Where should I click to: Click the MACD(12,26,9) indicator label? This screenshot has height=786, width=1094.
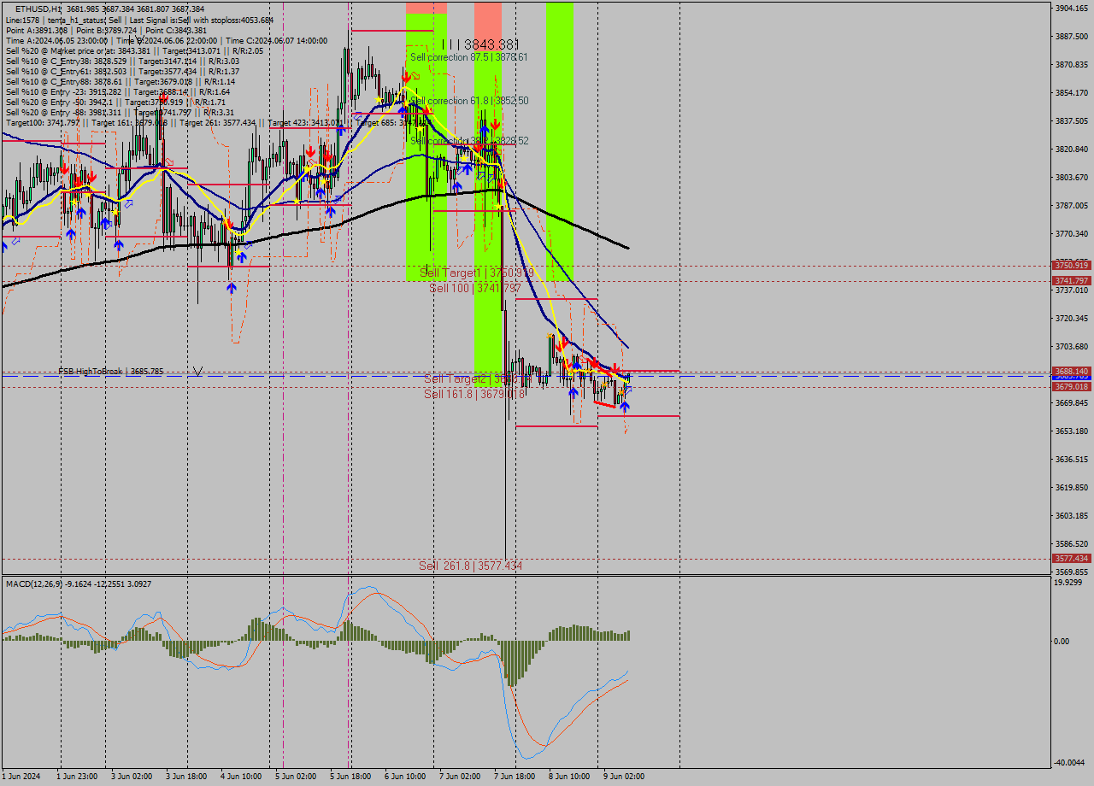point(79,584)
